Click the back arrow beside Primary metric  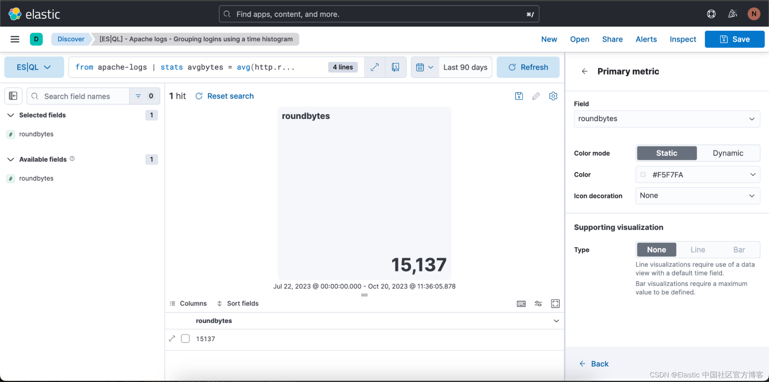pos(585,71)
